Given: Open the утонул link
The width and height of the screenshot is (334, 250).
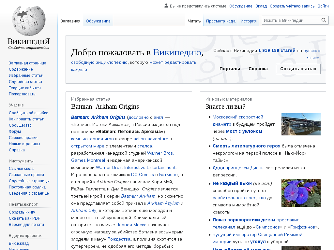Looking at the screenshot, I should tap(258, 242).
